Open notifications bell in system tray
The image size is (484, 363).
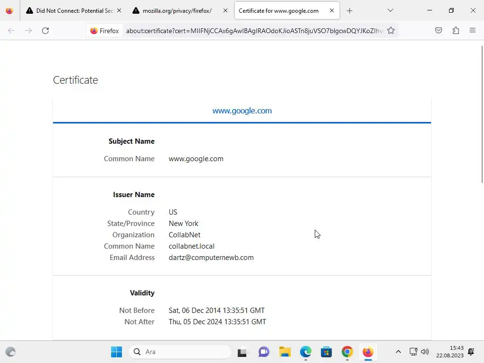[x=471, y=352]
